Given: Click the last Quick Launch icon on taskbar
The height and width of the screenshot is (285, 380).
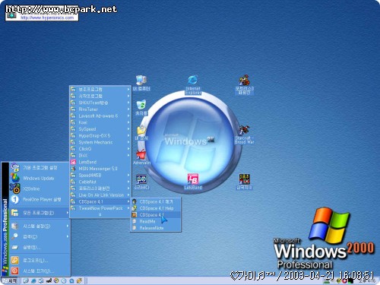Looking at the screenshot, I should 79,280.
